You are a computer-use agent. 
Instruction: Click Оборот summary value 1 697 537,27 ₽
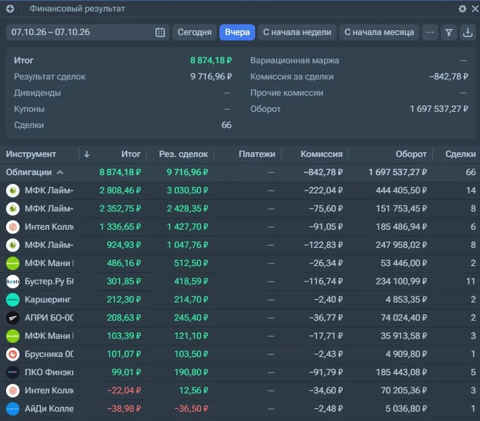pyautogui.click(x=439, y=109)
